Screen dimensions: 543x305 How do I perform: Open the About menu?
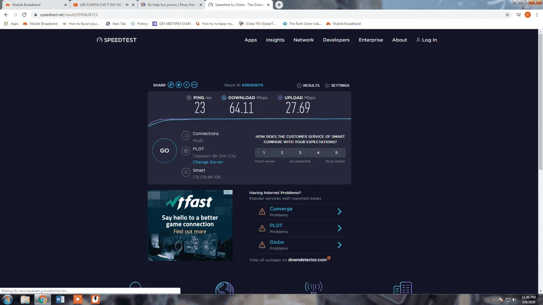click(x=400, y=40)
